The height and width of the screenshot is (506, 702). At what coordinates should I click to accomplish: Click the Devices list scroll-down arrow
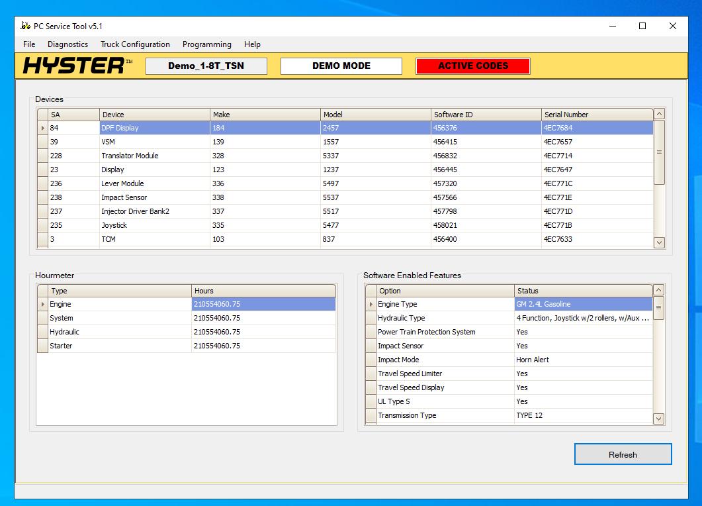658,242
